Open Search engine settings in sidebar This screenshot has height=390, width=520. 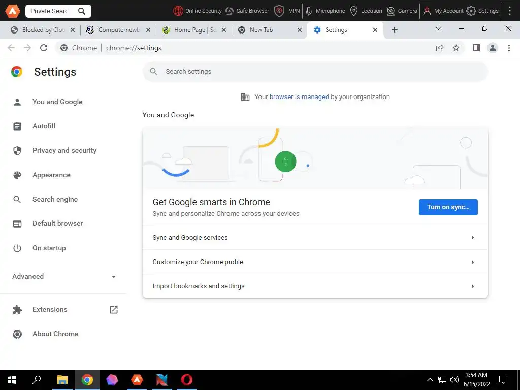pos(55,199)
